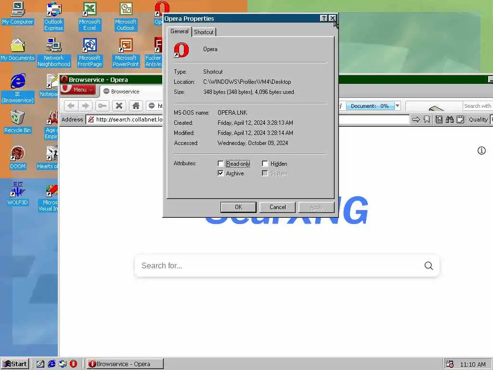Click help question mark in Opera Properties

point(324,18)
